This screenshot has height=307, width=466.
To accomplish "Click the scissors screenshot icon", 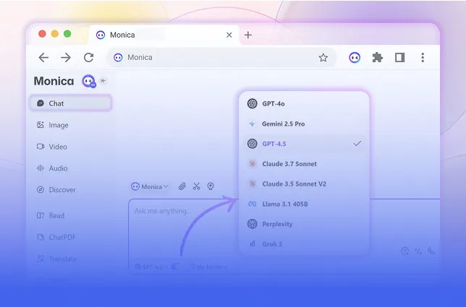I will point(196,186).
